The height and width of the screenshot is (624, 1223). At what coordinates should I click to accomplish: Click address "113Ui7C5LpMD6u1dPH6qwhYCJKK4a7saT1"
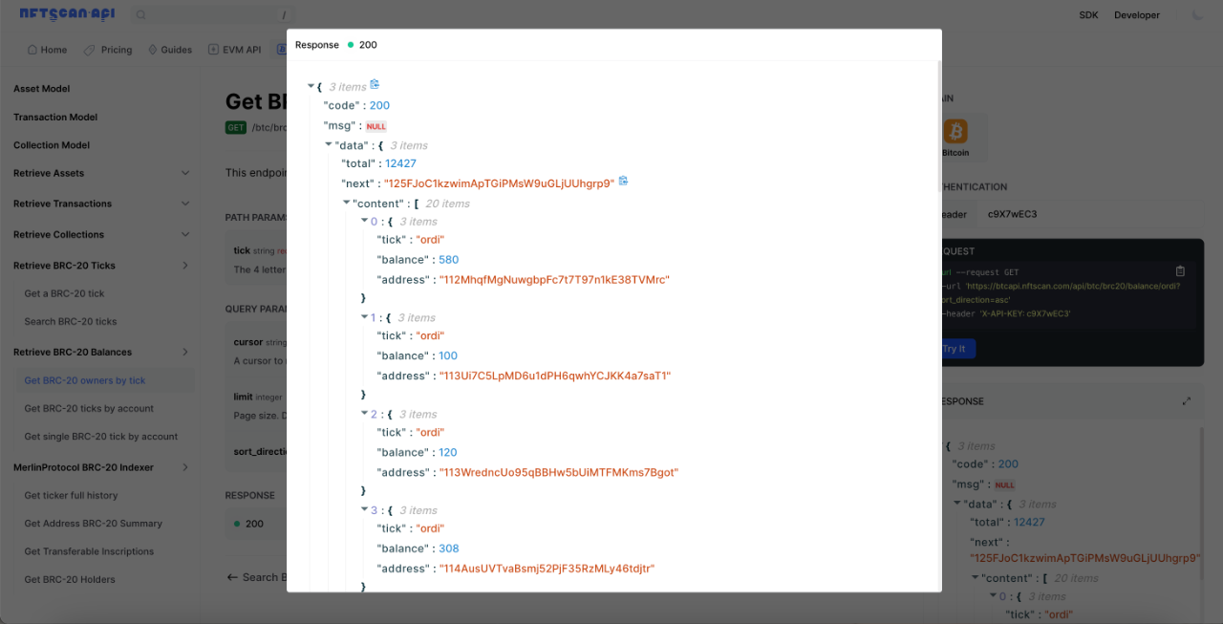[x=553, y=376]
